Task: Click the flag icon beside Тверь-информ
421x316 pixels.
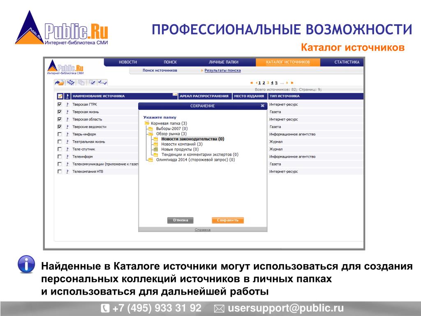Action: pyautogui.click(x=67, y=134)
